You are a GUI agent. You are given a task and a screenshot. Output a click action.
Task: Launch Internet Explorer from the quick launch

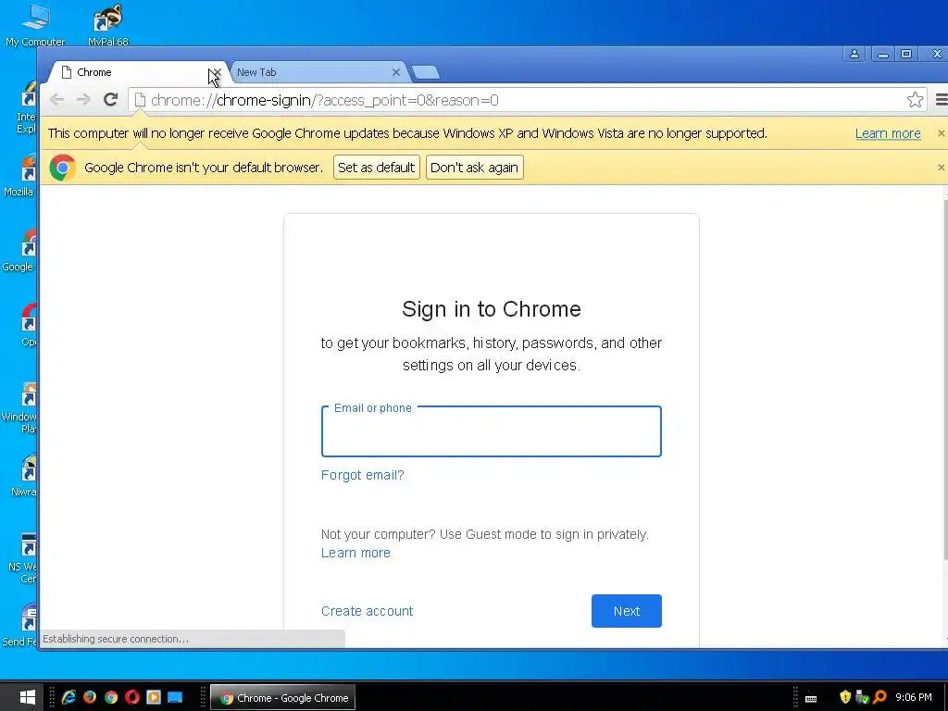click(69, 697)
